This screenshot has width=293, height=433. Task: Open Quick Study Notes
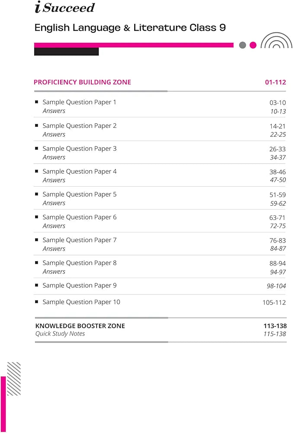click(x=60, y=333)
